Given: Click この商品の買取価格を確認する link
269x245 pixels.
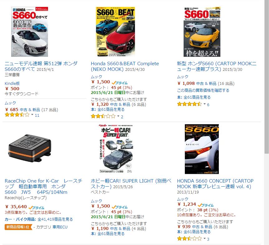Looking at the screenshot, I should (x=203, y=91).
